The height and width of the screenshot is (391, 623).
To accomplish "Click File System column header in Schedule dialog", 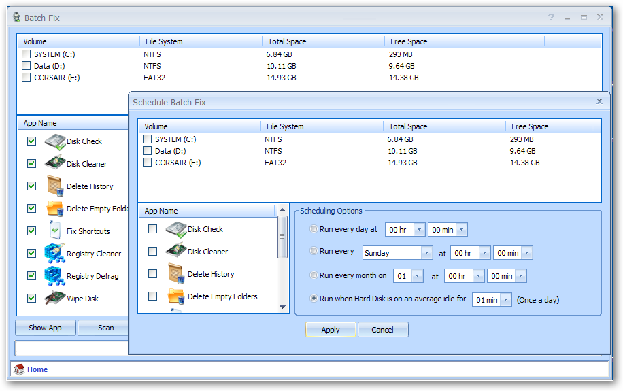I will point(322,126).
